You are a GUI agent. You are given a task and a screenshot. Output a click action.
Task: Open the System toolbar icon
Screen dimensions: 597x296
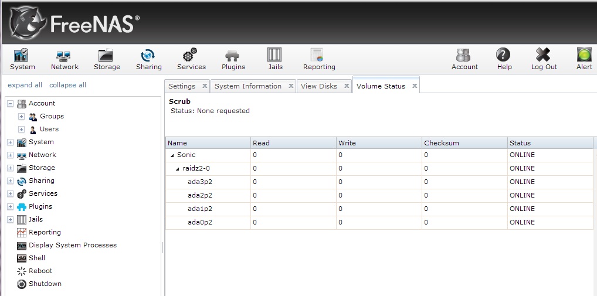pyautogui.click(x=22, y=55)
